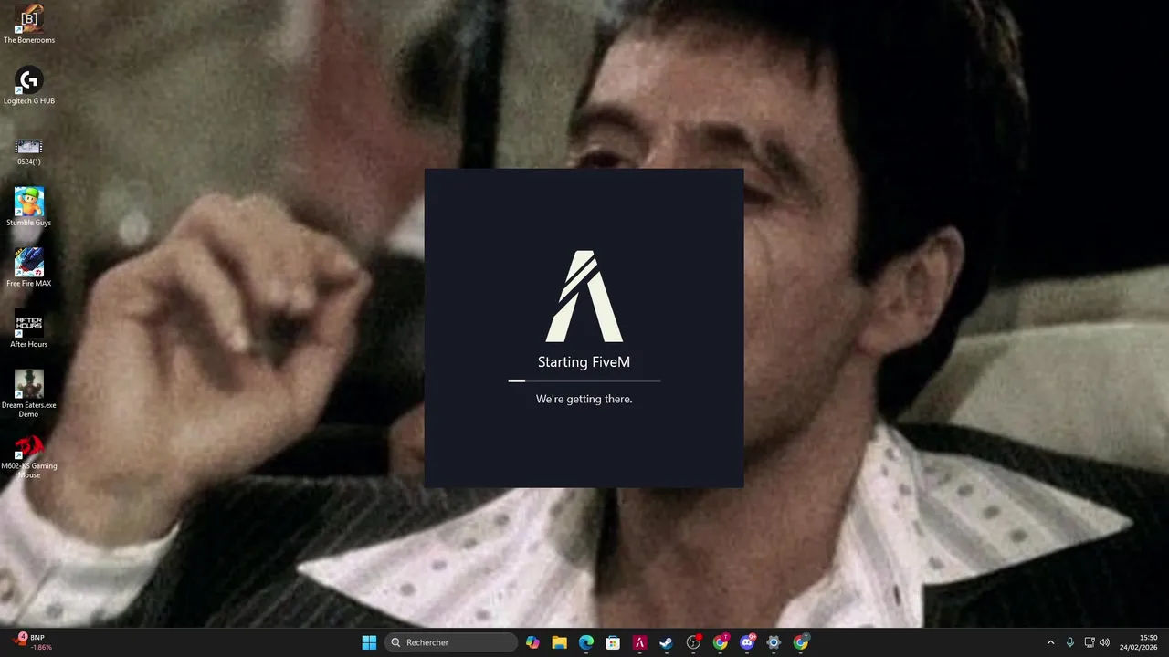The width and height of the screenshot is (1169, 657).
Task: Select the 0524(1) video file on desktop
Action: click(x=29, y=151)
